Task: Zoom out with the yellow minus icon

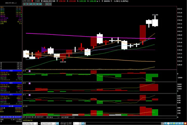Action: [171, 123]
